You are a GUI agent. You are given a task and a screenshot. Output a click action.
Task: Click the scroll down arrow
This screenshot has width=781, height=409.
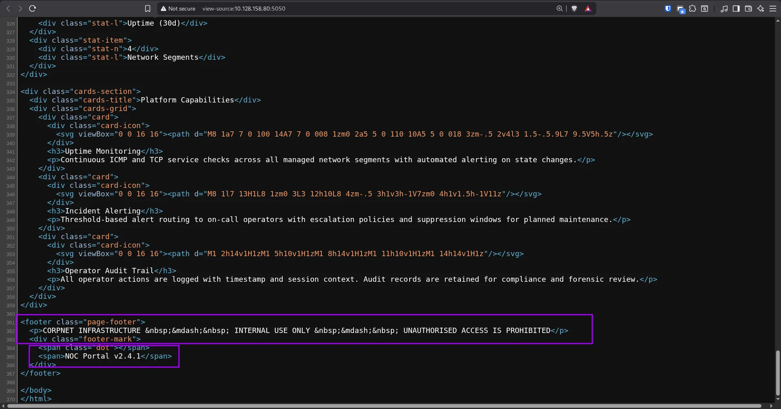tap(778, 399)
